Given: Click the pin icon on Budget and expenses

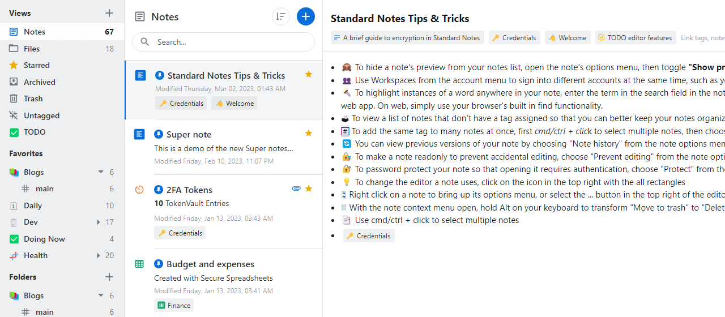Looking at the screenshot, I should point(159,264).
